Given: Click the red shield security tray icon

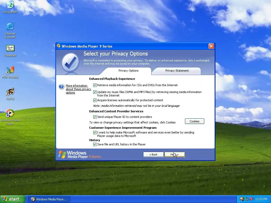Looking at the screenshot, I should point(251,199).
